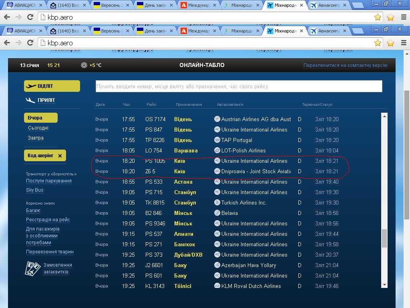Click the TAP Portugal airline logo icon
The image size is (410, 308).
[217, 140]
